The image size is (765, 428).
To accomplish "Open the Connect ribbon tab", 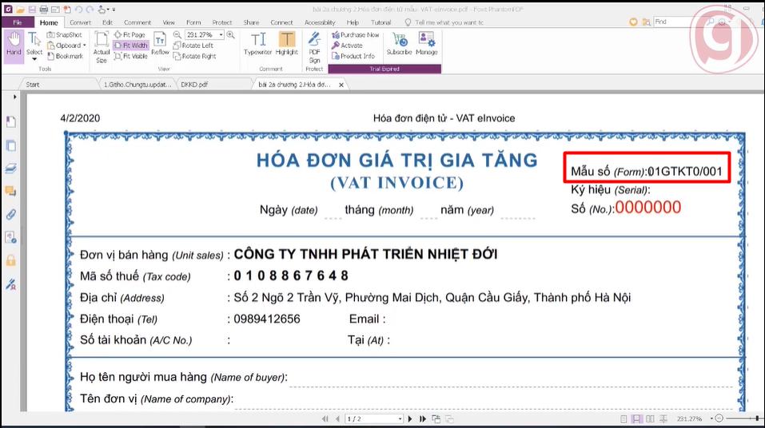I will [281, 22].
